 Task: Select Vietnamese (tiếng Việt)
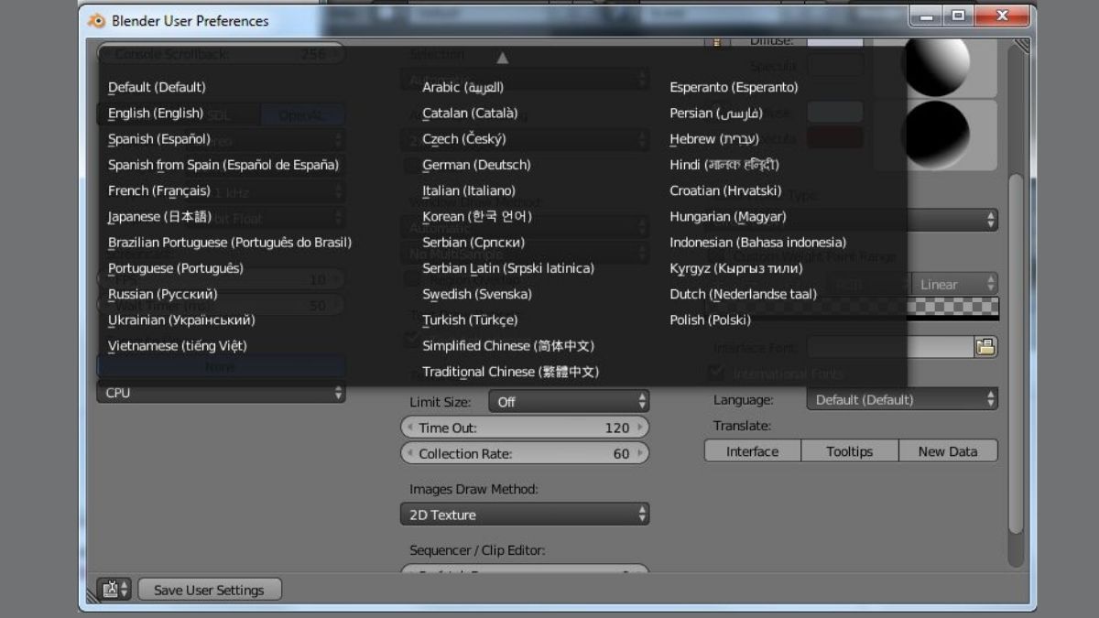tap(178, 345)
